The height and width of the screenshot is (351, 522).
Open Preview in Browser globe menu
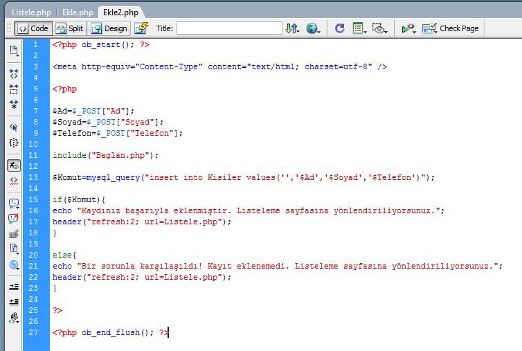point(313,28)
